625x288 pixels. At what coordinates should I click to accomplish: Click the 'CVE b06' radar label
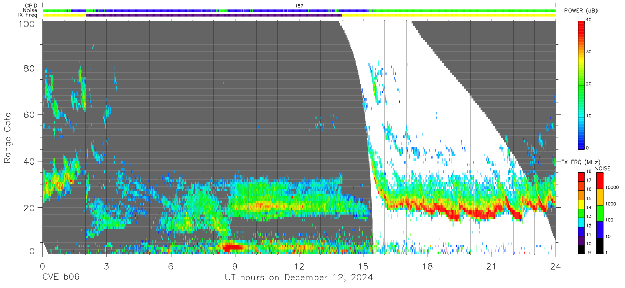[x=61, y=278]
